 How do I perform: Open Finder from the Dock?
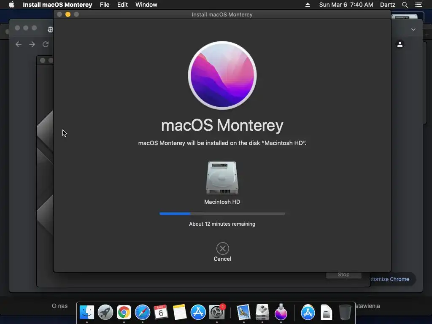(x=87, y=312)
